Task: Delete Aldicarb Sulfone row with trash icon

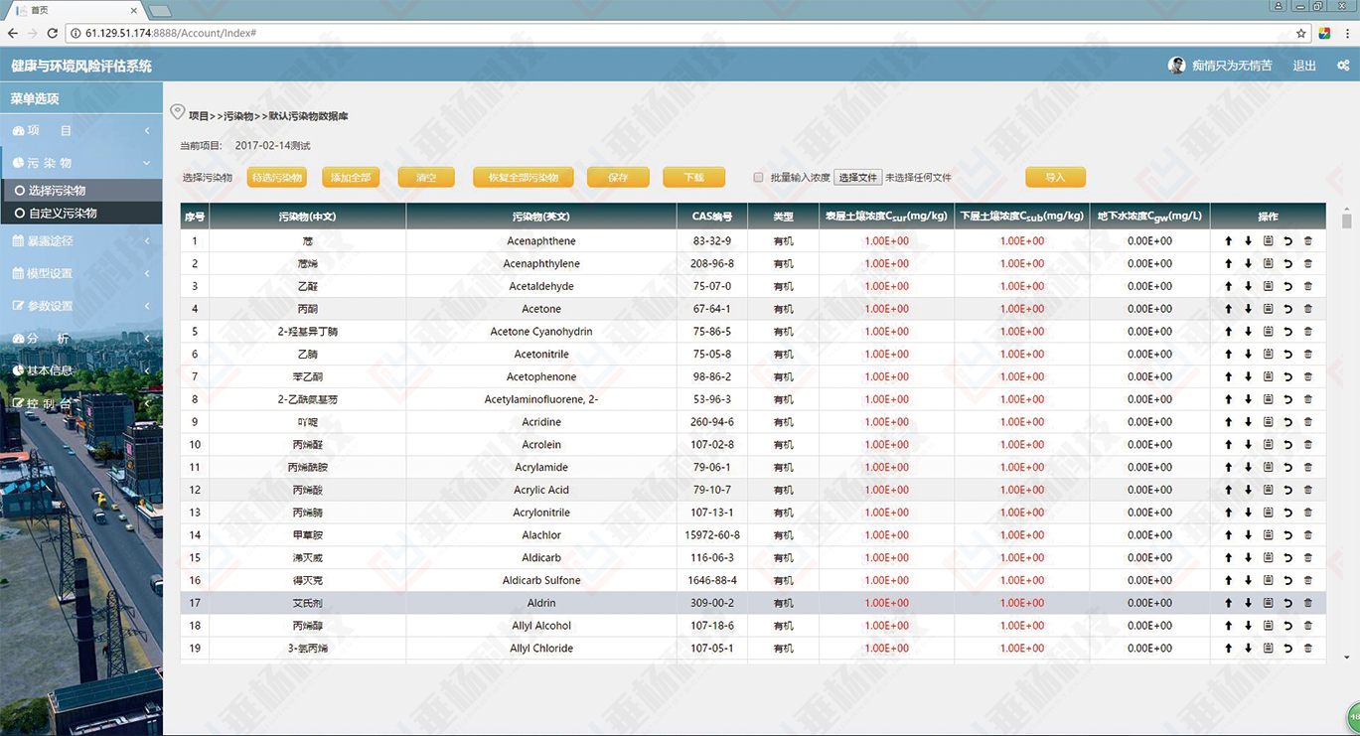Action: 1307,581
